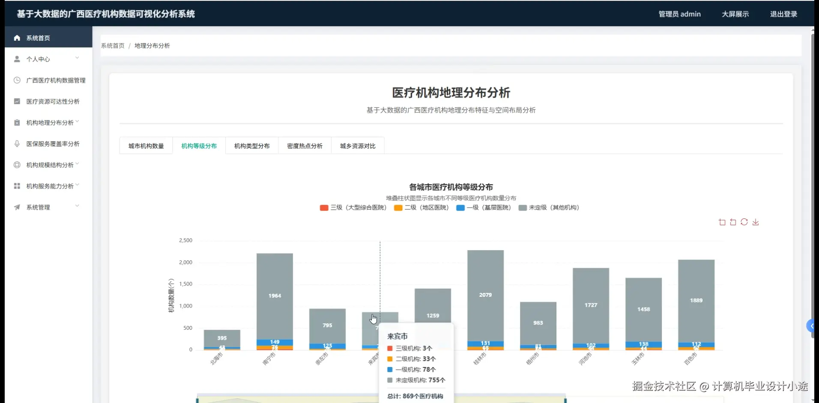Click the 梧州市 gray bar labeled 983

coord(538,323)
